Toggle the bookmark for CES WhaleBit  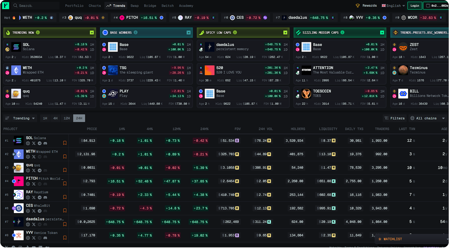pos(65,211)
